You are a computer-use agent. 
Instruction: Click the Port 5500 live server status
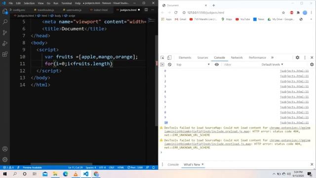point(135,168)
